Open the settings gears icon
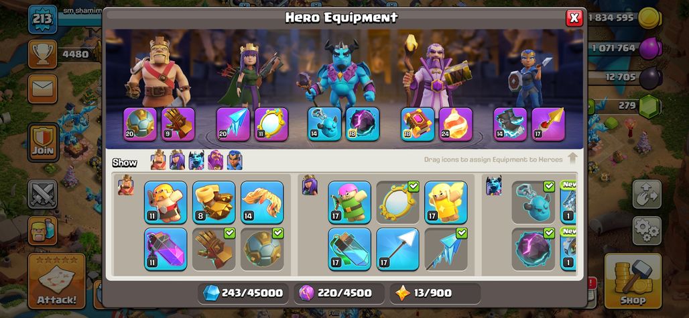Viewport: 689px width, 318px height. coord(647,231)
